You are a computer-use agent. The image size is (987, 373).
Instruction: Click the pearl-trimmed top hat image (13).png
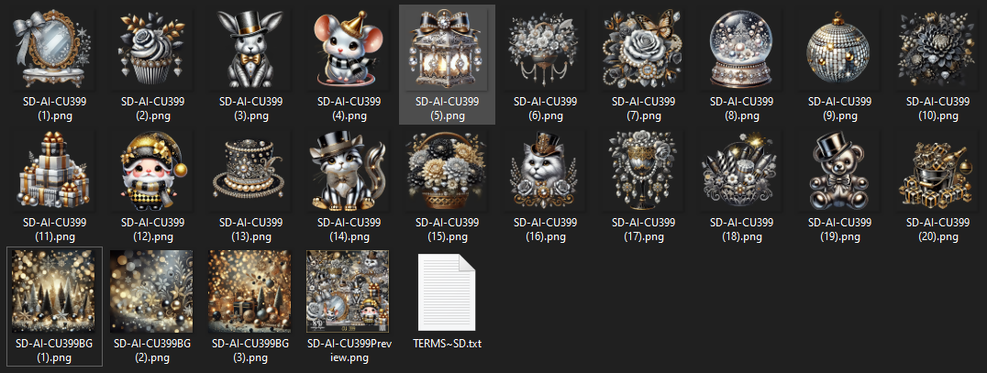250,170
